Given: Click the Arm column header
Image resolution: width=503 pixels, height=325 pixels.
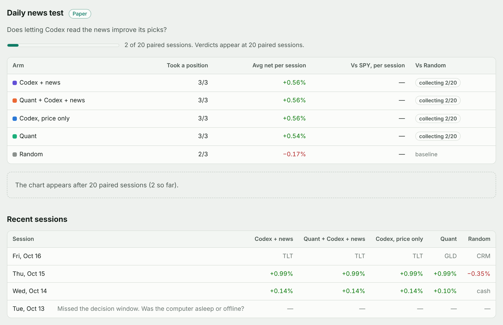Looking at the screenshot, I should pyautogui.click(x=18, y=65).
